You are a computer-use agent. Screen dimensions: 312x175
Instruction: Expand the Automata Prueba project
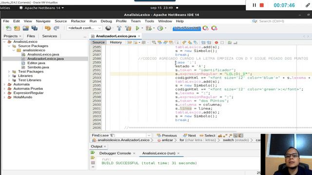pos(4,88)
